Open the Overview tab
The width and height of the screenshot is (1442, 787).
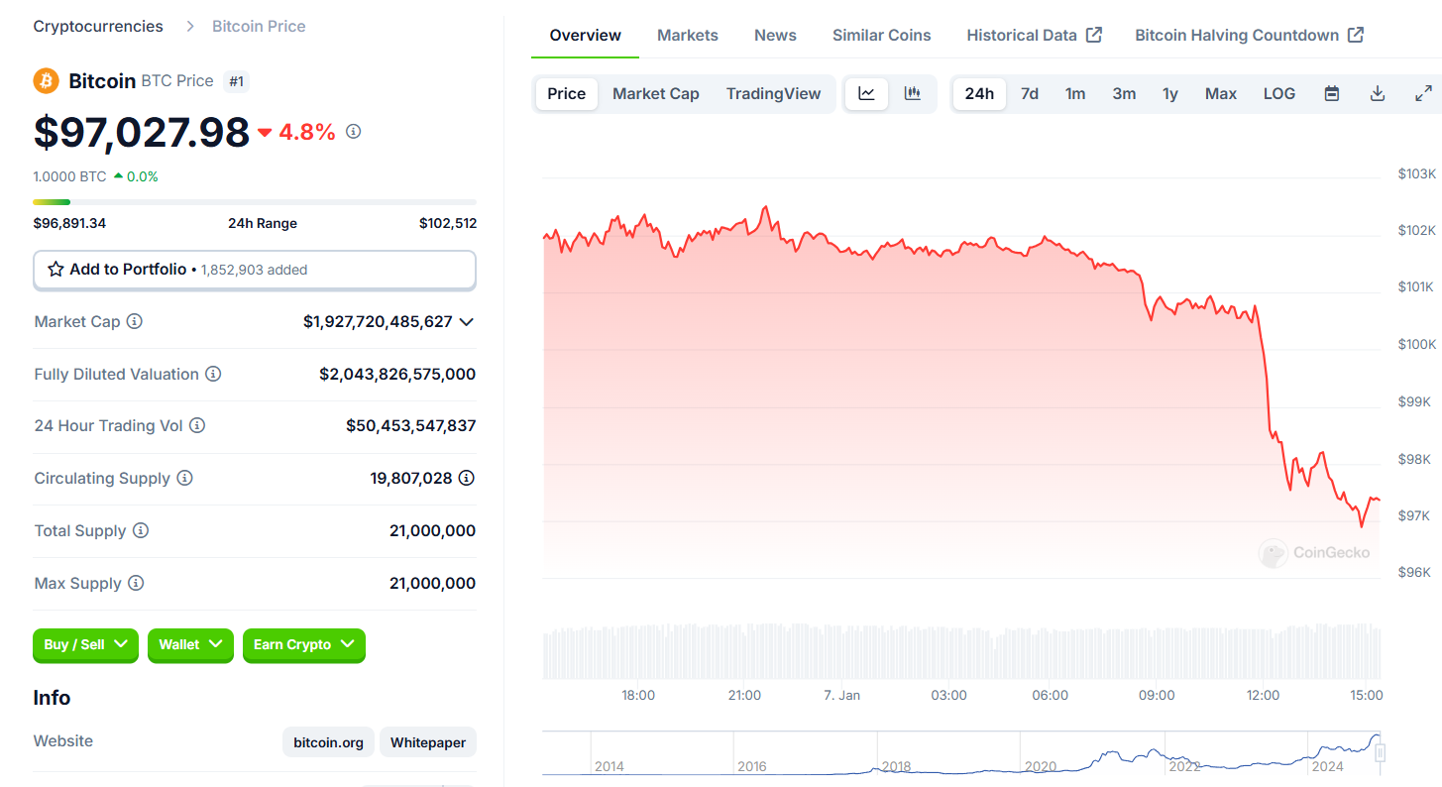pos(586,36)
